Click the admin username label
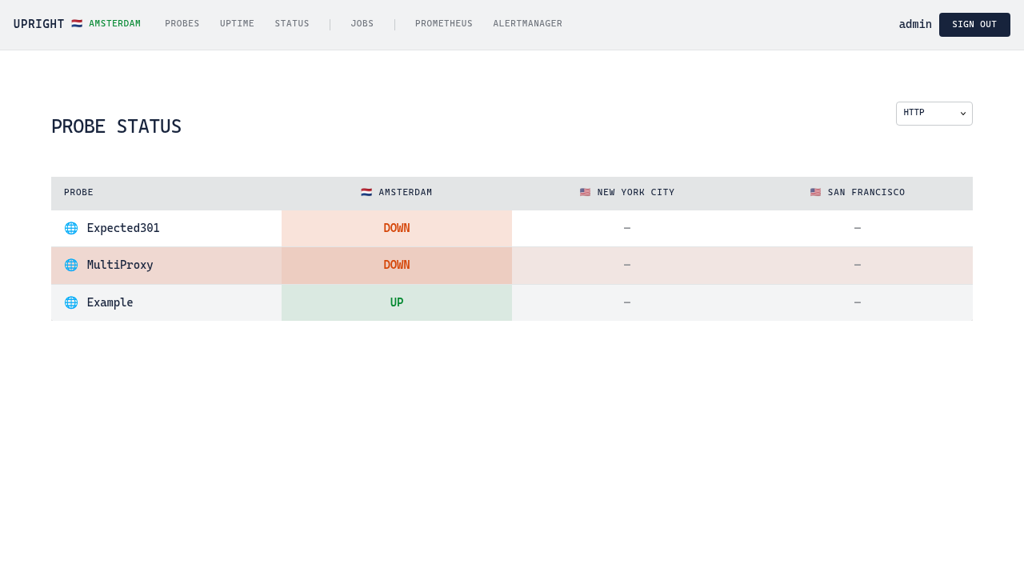Image resolution: width=1024 pixels, height=576 pixels. 914,24
